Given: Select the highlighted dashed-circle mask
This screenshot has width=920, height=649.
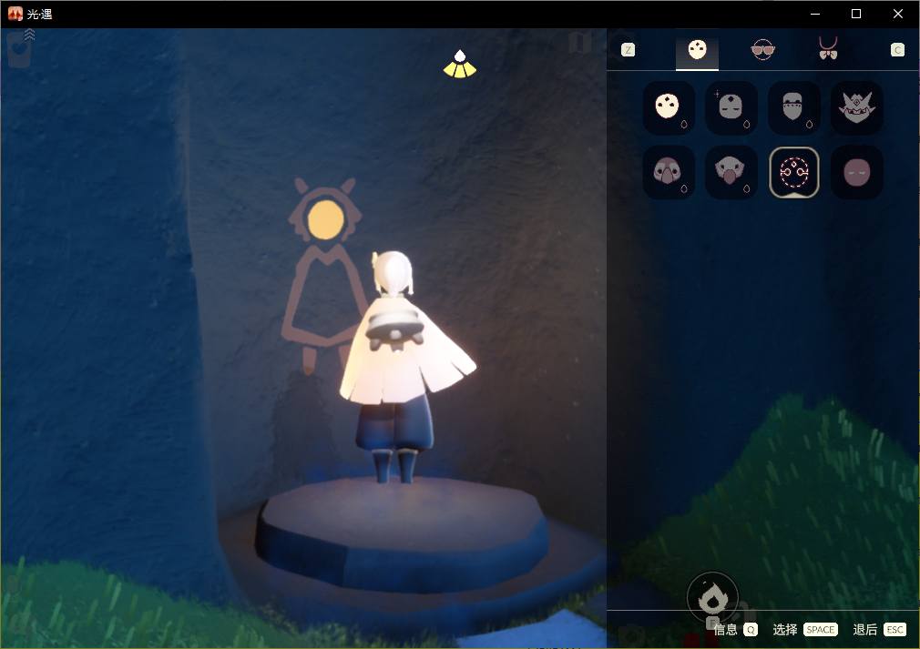Looking at the screenshot, I should click(794, 172).
